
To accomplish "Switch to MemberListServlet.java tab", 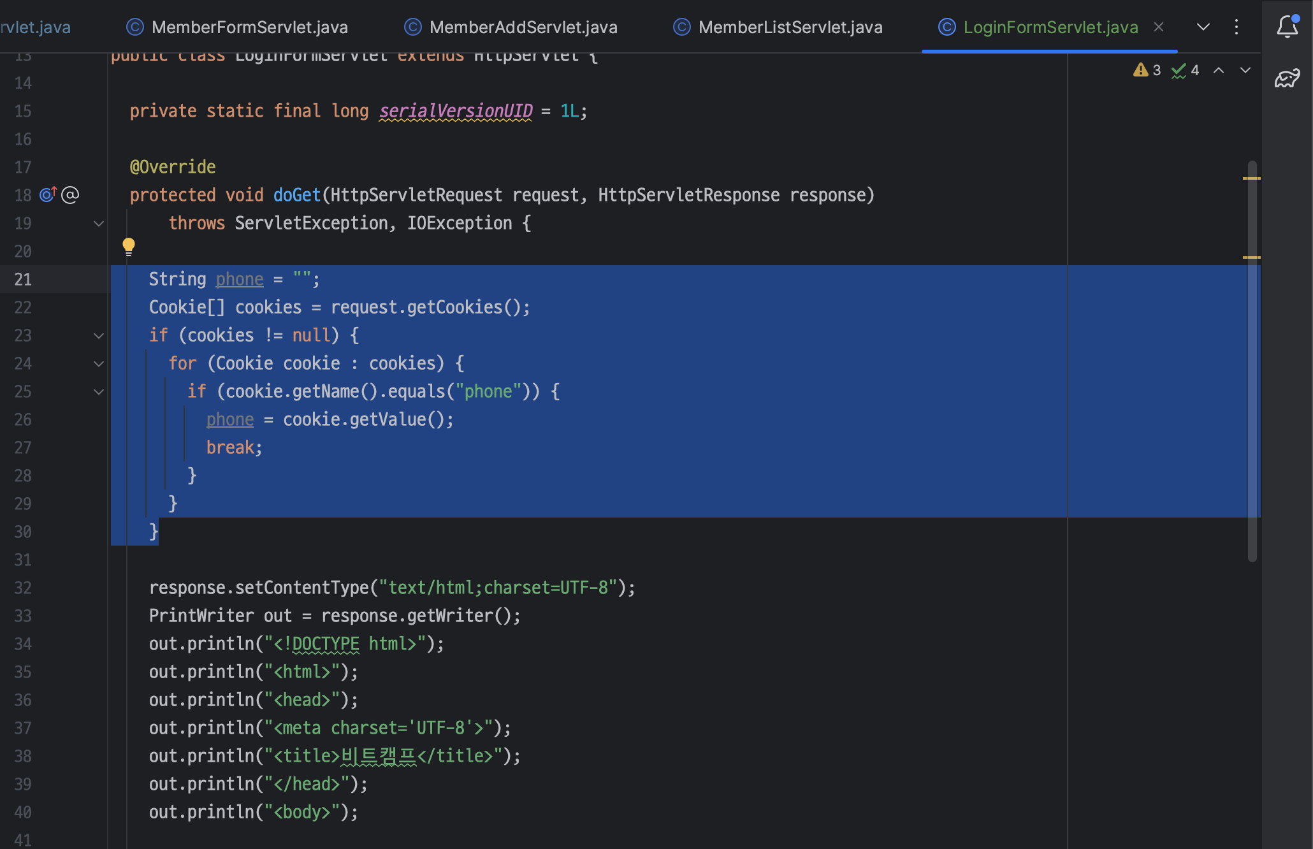I will click(790, 27).
